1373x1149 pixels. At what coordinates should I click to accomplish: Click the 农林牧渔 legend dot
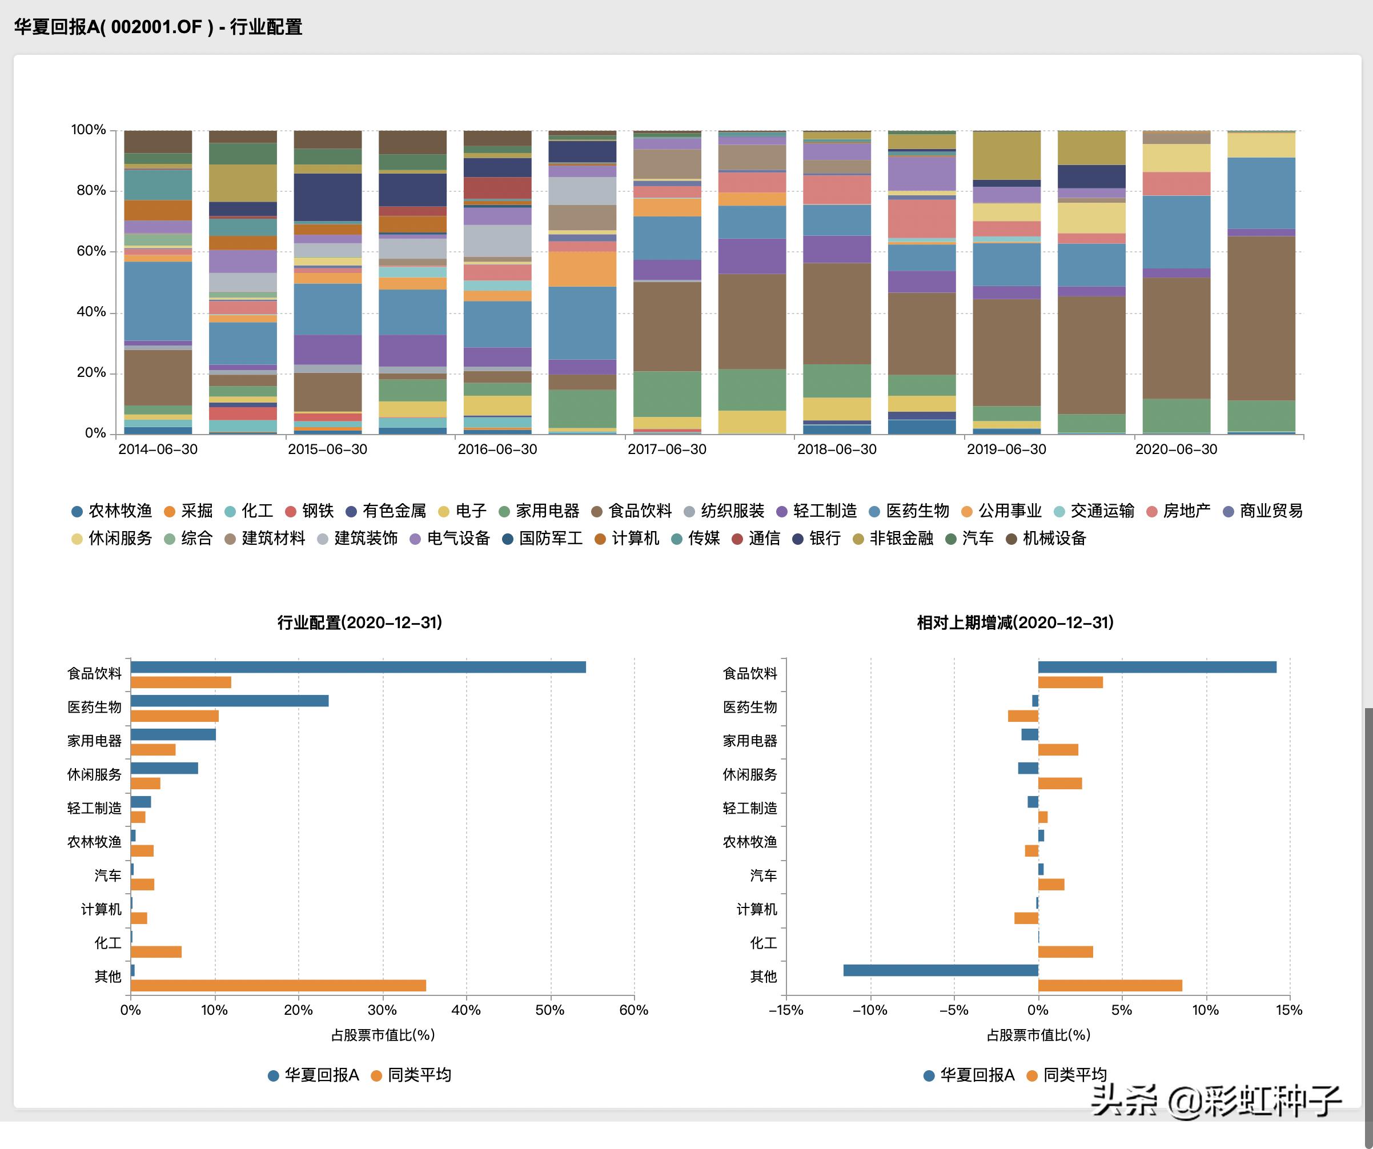[77, 511]
